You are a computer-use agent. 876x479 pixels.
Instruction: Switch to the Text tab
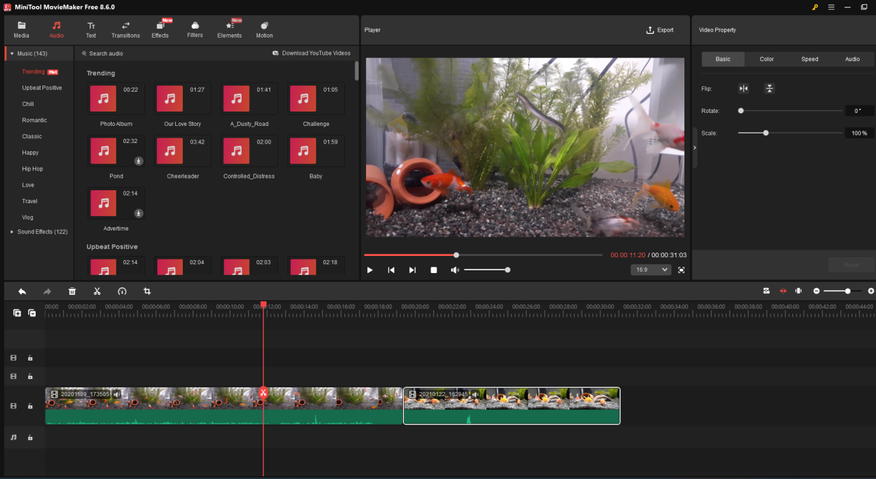tap(91, 29)
